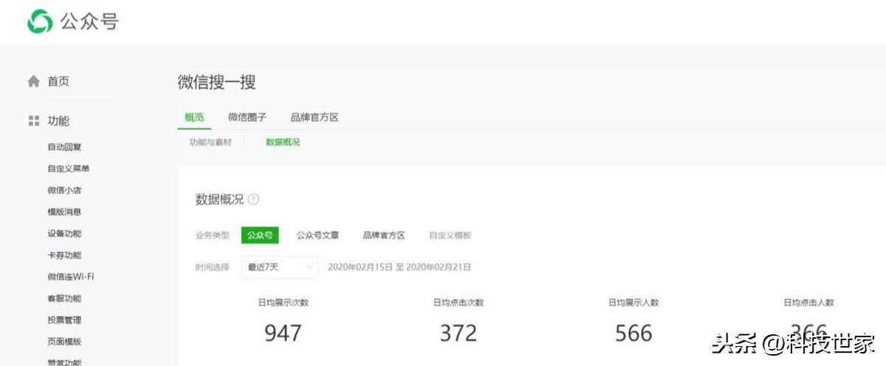This screenshot has width=886, height=366.
Task: Click the 372 daily clicks value
Action: (x=459, y=333)
